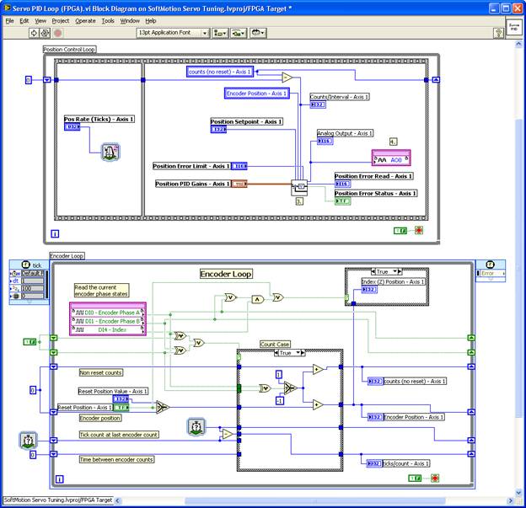Click the Run Continuously button

(46, 33)
